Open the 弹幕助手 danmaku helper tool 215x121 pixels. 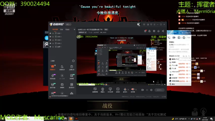pyautogui.click(x=52, y=68)
